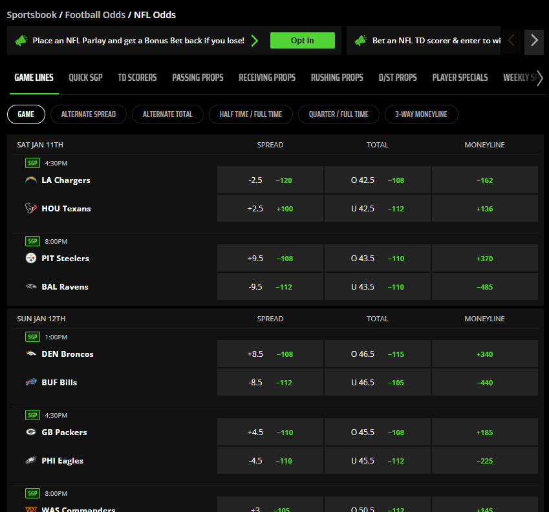Bet GB Packers moneyline +185
Image resolution: width=549 pixels, height=512 pixels.
(x=485, y=432)
